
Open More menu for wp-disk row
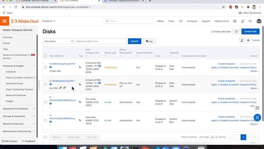tap(254, 88)
